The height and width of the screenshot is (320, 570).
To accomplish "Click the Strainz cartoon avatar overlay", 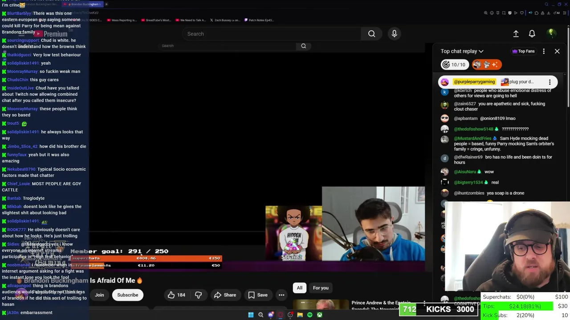I will [x=293, y=233].
